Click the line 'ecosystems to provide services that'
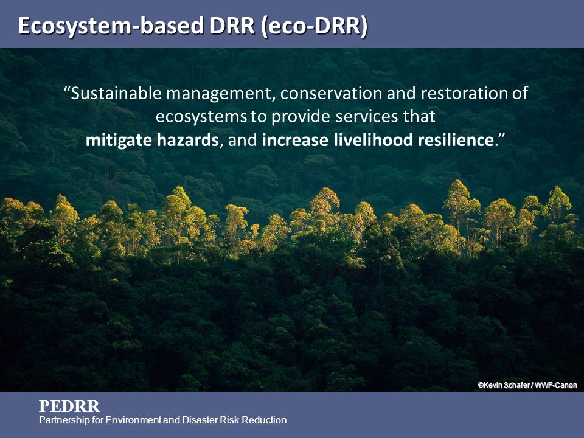The height and width of the screenshot is (438, 584). (296, 117)
